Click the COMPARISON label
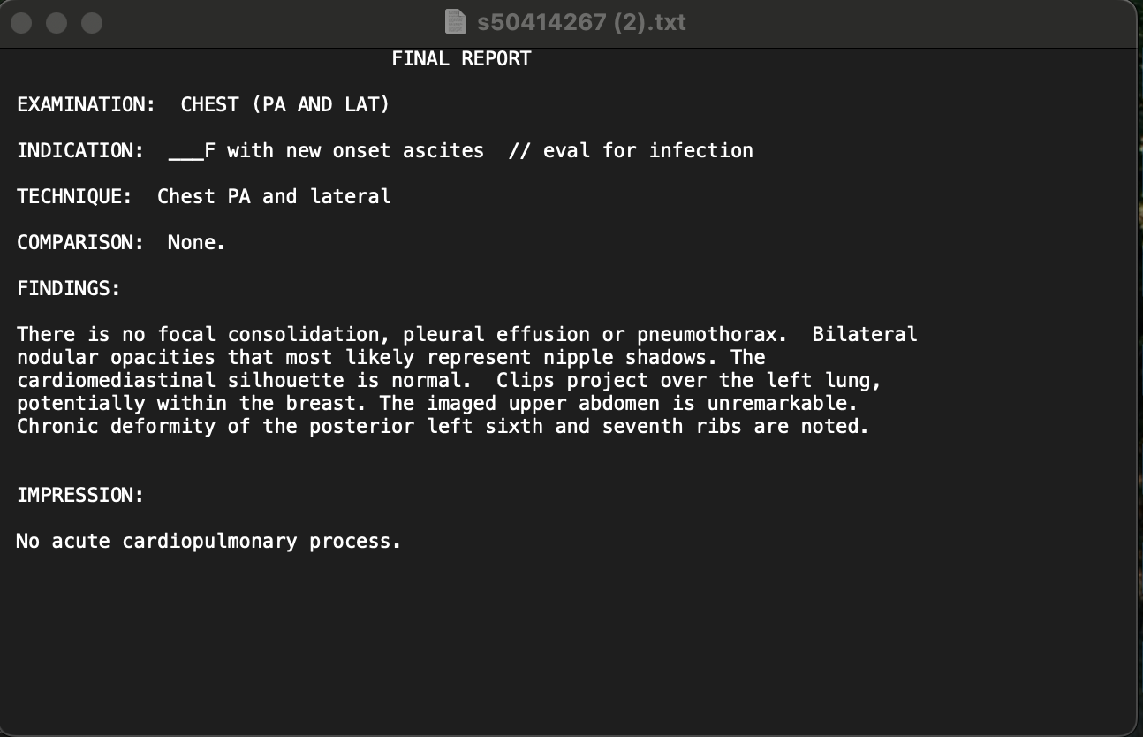 pyautogui.click(x=80, y=243)
